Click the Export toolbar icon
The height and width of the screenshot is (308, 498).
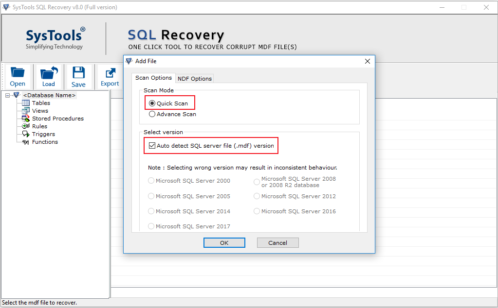pos(110,73)
